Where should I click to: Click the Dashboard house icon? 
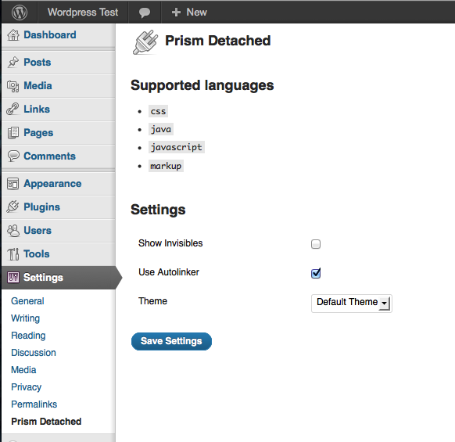point(13,35)
